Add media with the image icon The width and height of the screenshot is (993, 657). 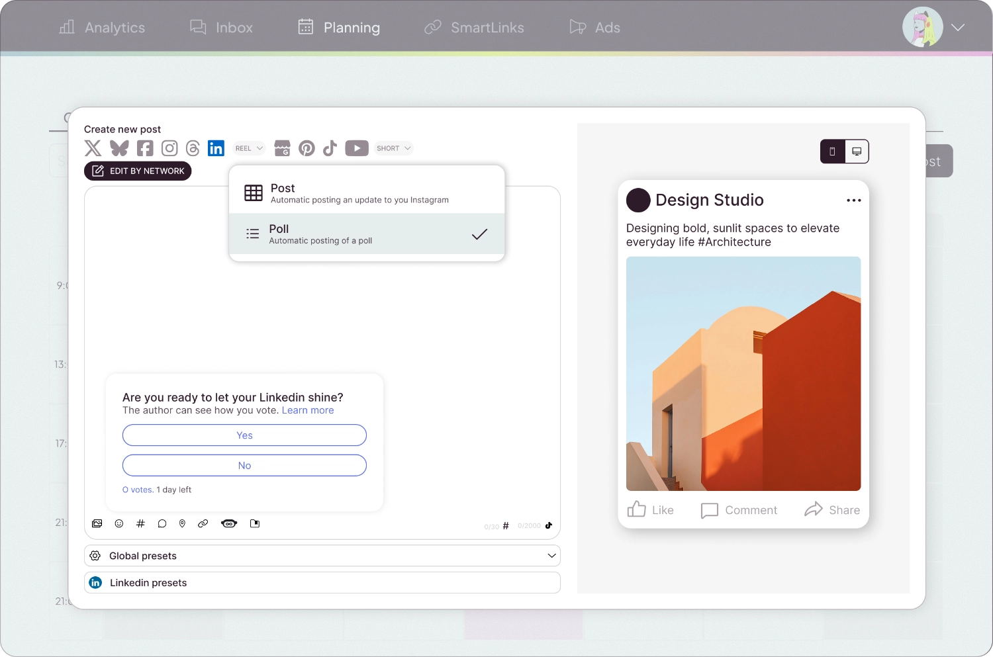click(x=97, y=523)
